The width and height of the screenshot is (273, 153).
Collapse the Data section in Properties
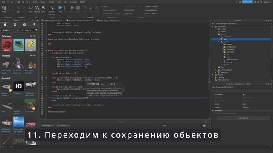click(213, 91)
